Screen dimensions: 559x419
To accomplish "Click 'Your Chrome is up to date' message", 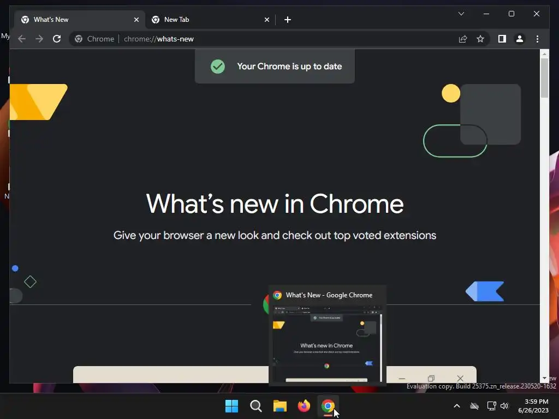I will [289, 66].
